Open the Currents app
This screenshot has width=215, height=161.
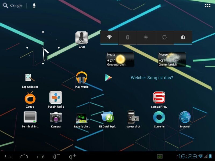click(159, 118)
